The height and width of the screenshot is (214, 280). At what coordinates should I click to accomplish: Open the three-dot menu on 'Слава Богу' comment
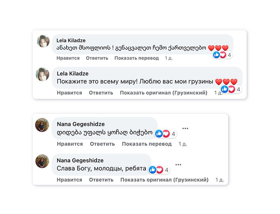[179, 165]
